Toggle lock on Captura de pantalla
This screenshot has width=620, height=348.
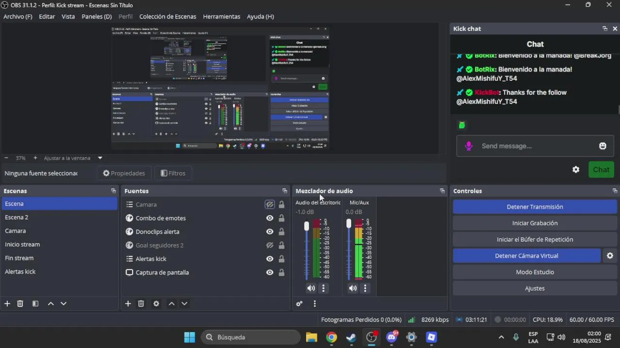pos(281,272)
